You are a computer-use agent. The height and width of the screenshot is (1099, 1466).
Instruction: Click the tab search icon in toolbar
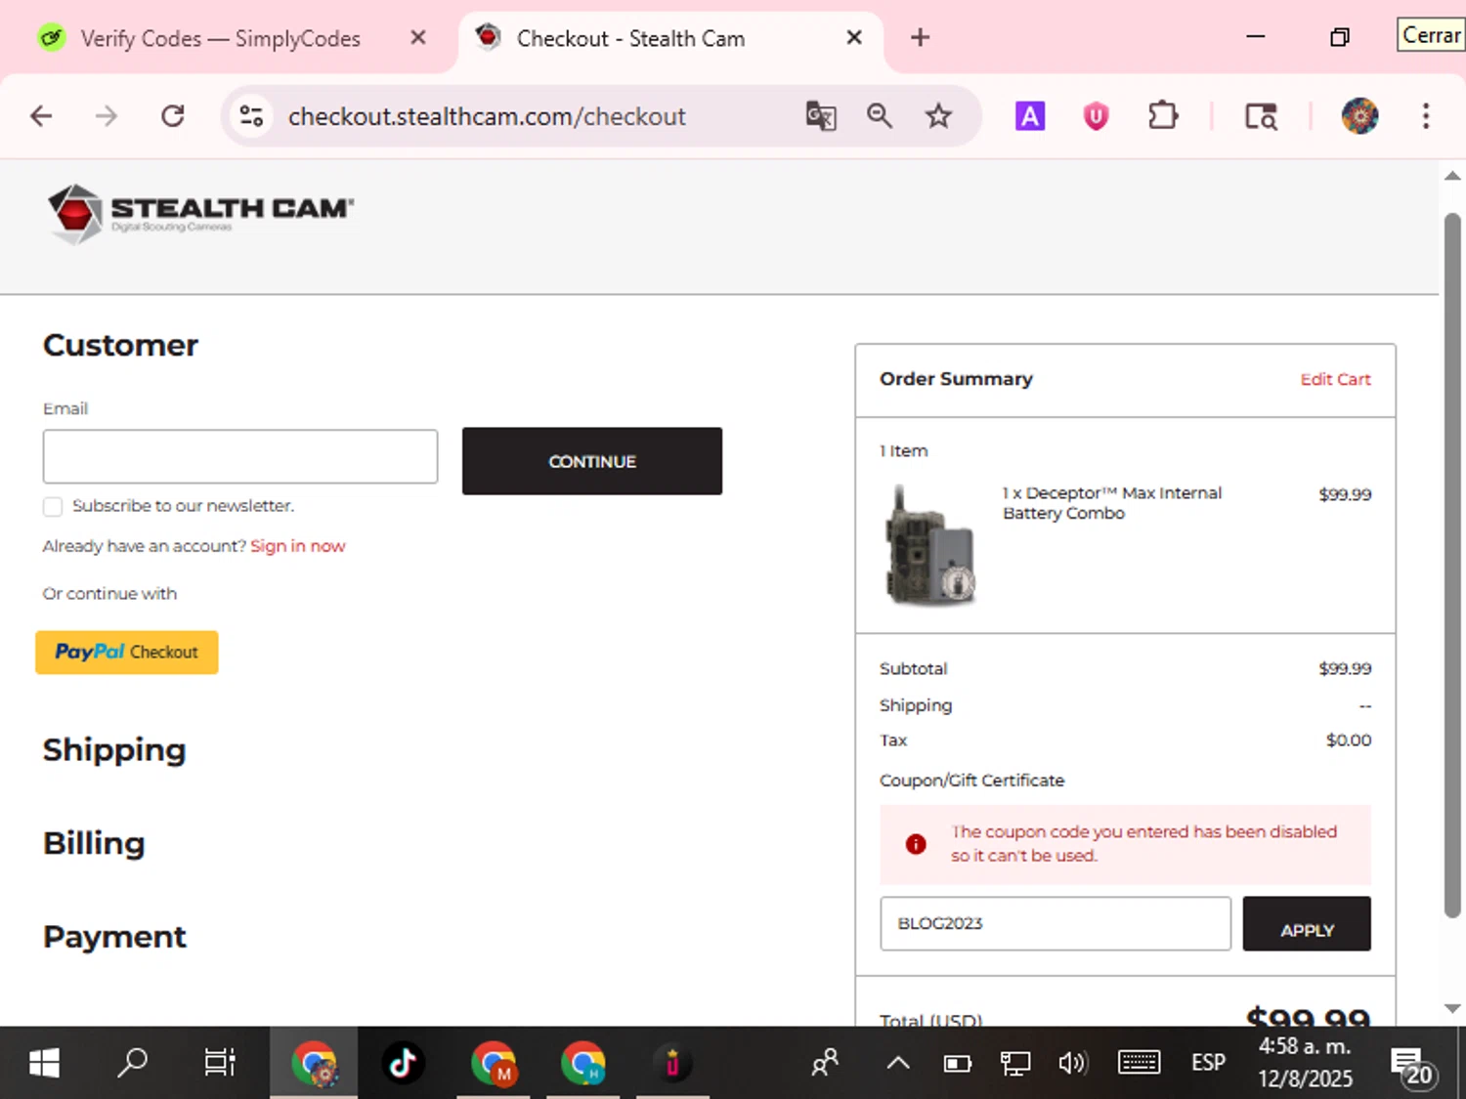pyautogui.click(x=1261, y=116)
